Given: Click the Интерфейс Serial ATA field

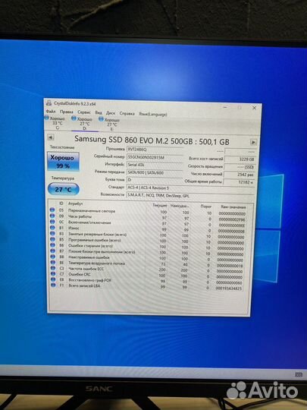Looking at the screenshot, I should pyautogui.click(x=155, y=165).
